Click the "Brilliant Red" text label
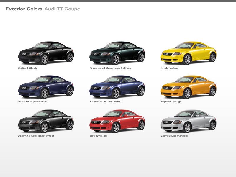The width and height of the screenshot is (236, 177). point(98,136)
